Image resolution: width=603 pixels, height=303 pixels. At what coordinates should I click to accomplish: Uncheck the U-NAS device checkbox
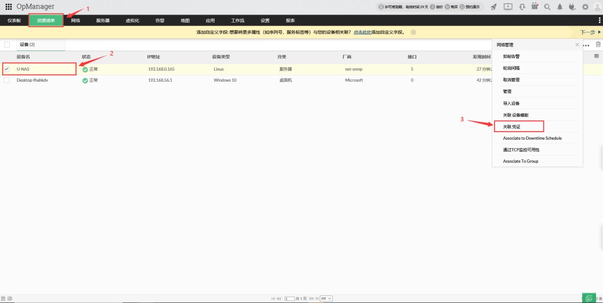click(7, 69)
